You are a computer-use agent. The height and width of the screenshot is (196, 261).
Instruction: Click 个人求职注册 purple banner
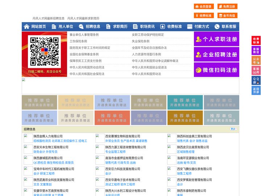(x=216, y=39)
